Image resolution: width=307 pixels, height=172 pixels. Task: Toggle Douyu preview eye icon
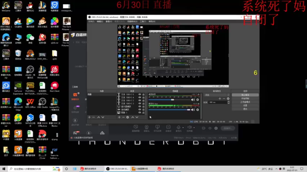pos(210,128)
